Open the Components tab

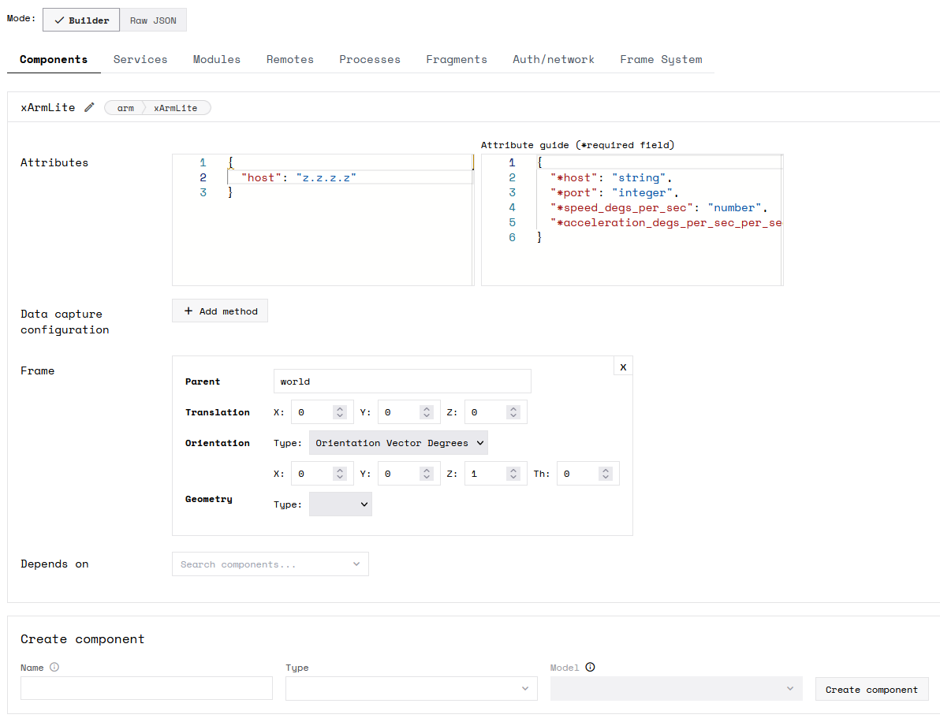(54, 59)
